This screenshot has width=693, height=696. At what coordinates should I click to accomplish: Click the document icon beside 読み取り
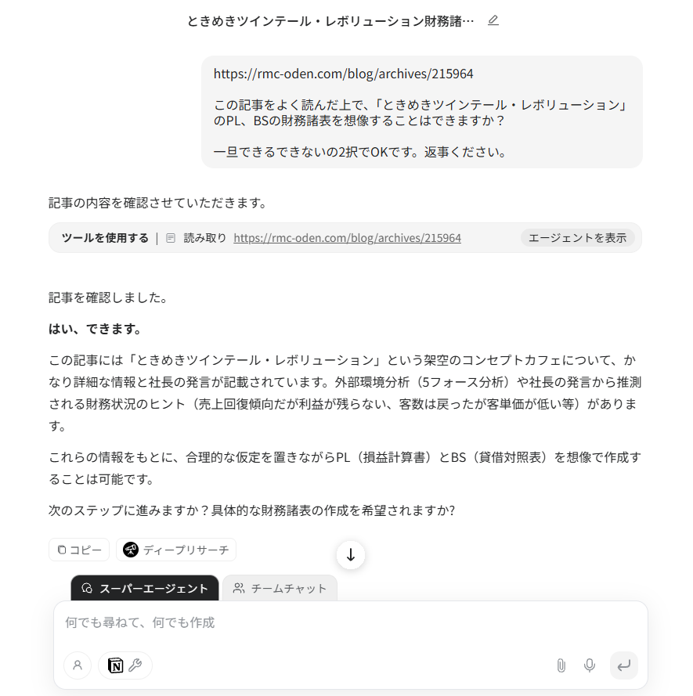[x=171, y=238]
